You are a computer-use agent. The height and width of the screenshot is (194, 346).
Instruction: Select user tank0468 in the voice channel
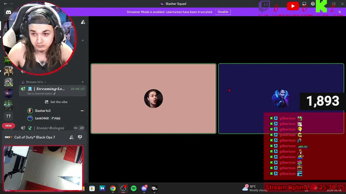point(42,118)
